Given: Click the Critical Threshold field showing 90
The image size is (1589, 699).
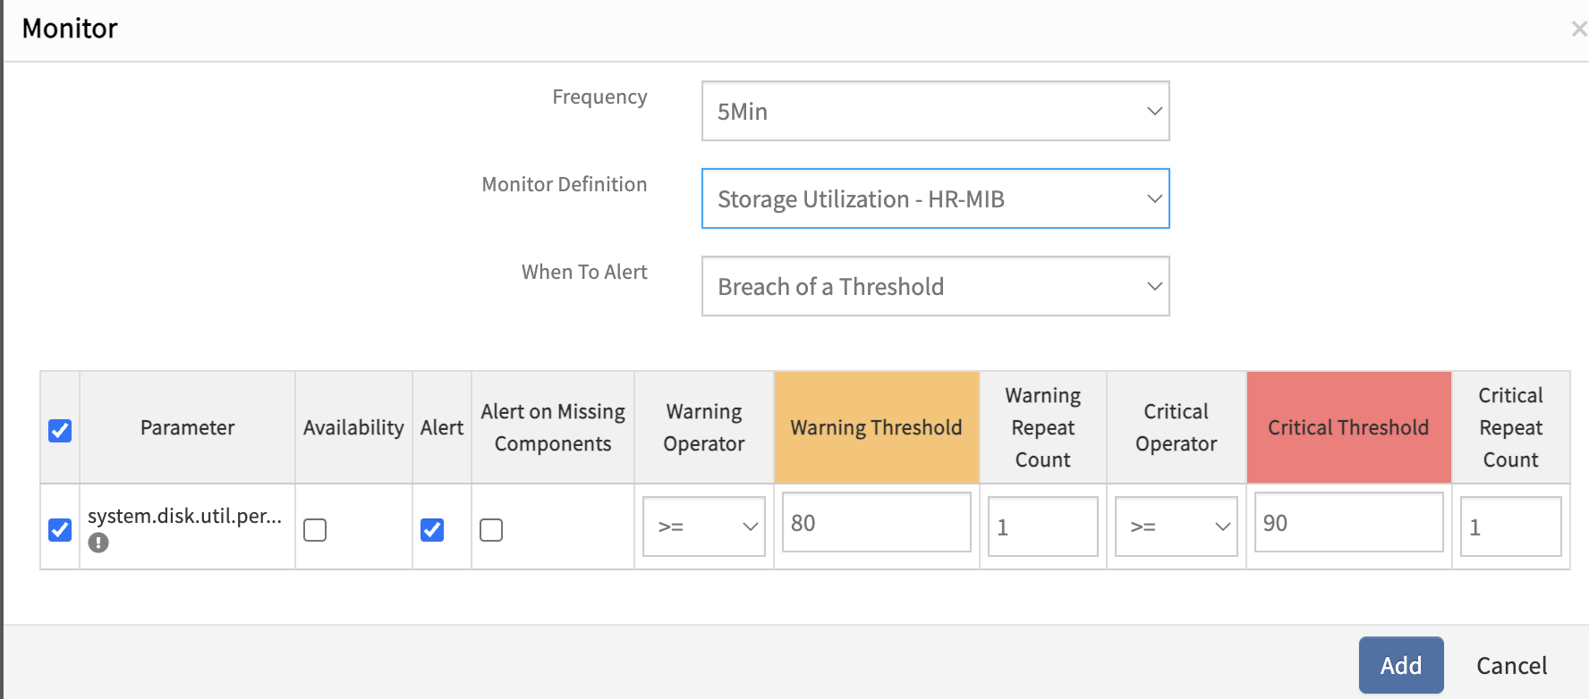Looking at the screenshot, I should (x=1348, y=523).
